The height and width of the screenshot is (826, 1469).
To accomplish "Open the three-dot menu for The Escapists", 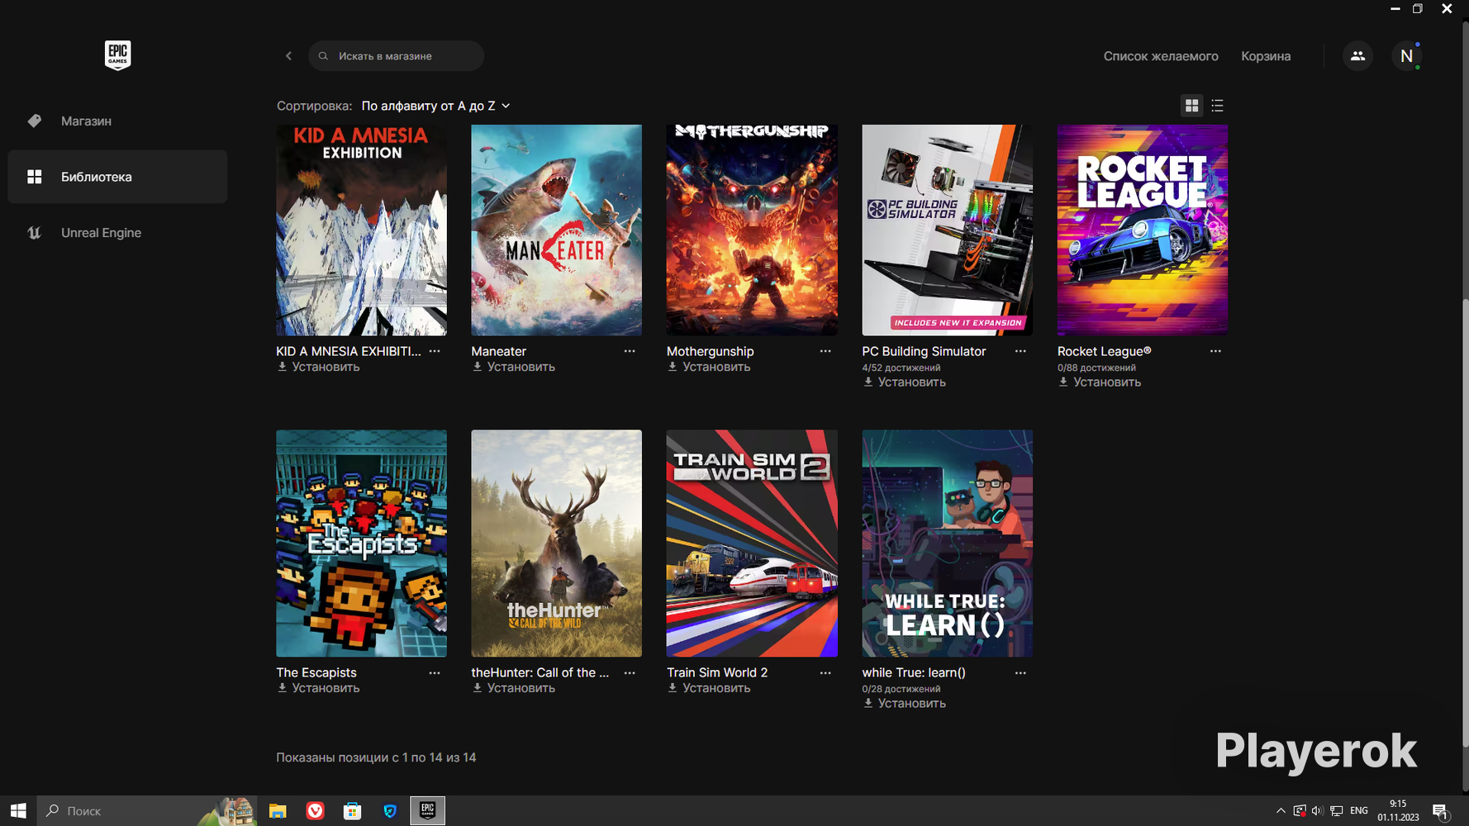I will click(x=435, y=673).
